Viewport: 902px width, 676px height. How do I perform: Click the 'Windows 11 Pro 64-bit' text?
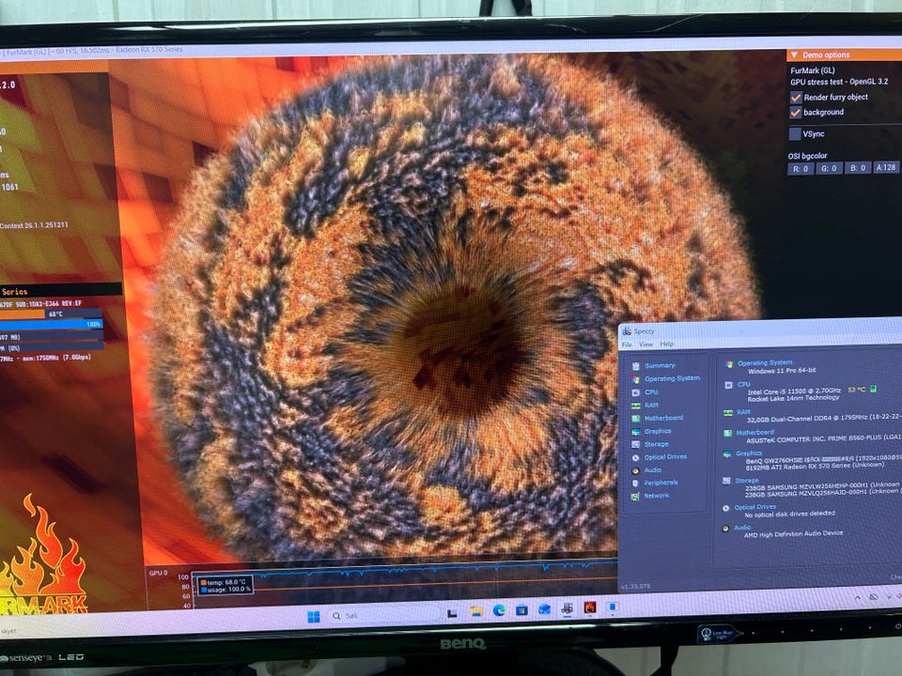pos(782,371)
